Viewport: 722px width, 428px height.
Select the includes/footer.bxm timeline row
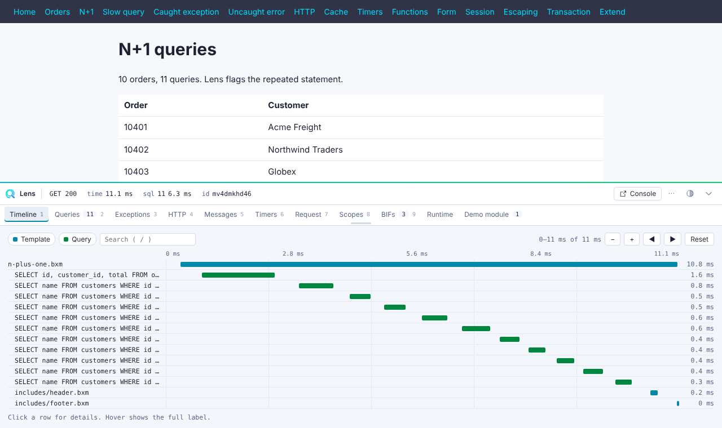point(361,403)
